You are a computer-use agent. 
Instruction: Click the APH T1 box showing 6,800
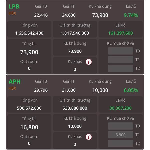pyautogui.click(x=121, y=135)
